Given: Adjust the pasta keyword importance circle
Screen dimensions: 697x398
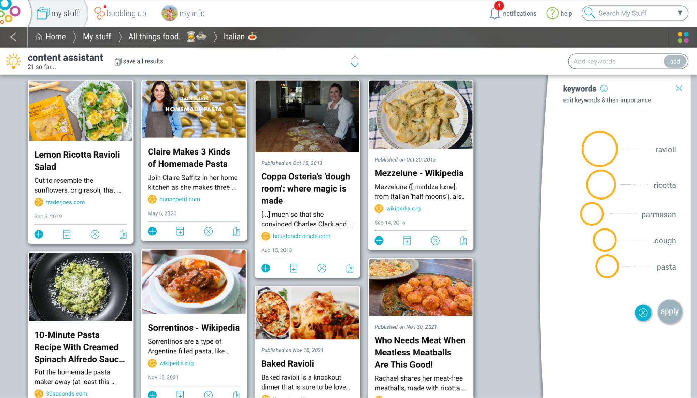Looking at the screenshot, I should 607,266.
